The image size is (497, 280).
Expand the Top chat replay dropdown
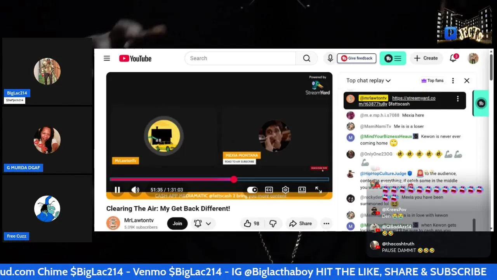[368, 80]
